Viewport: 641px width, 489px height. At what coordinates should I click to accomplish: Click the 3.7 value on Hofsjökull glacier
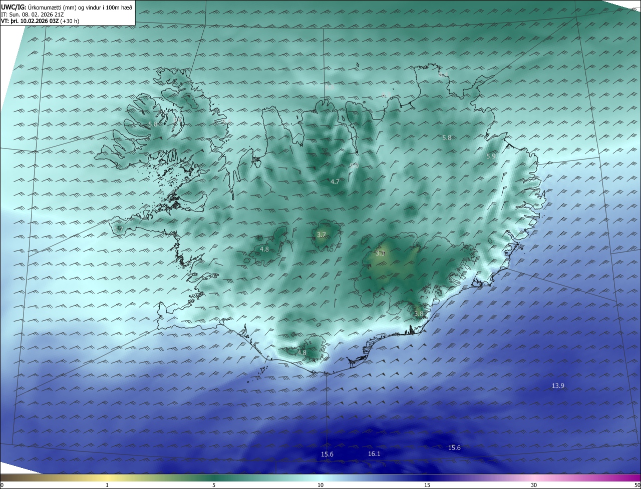pyautogui.click(x=322, y=234)
